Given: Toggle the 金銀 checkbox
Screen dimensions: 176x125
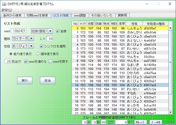Looking at the screenshot, I should (58, 31).
